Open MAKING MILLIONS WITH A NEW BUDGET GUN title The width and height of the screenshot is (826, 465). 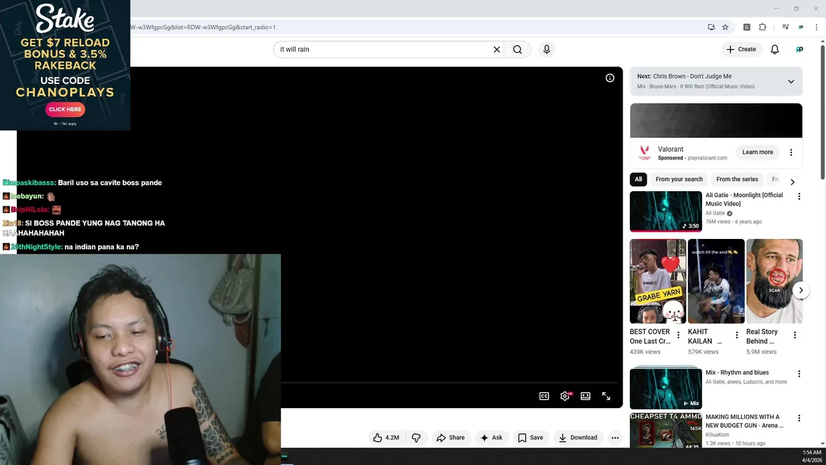click(x=744, y=421)
